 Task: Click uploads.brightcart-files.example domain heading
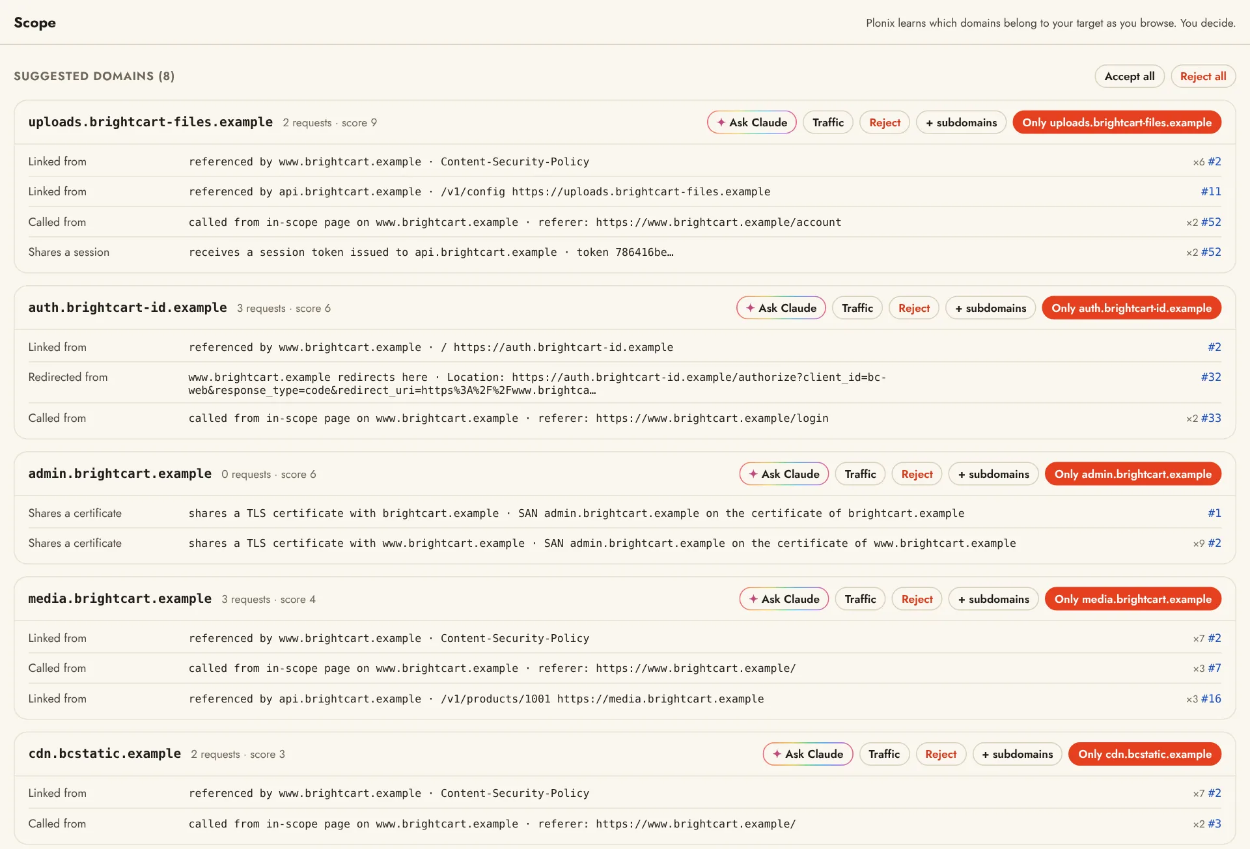click(150, 122)
